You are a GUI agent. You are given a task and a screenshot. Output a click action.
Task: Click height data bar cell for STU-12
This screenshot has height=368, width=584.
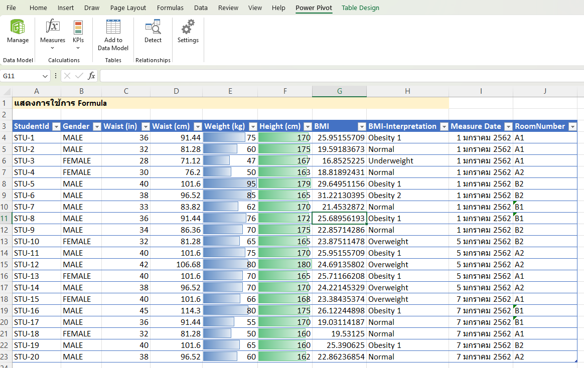285,265
